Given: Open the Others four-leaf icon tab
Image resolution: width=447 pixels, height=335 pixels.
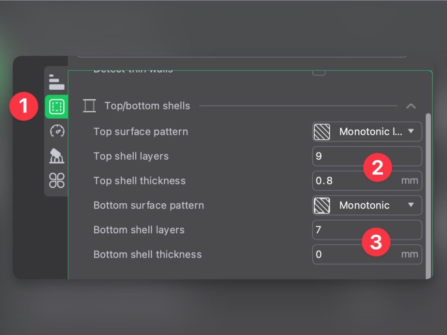Looking at the screenshot, I should (x=57, y=180).
